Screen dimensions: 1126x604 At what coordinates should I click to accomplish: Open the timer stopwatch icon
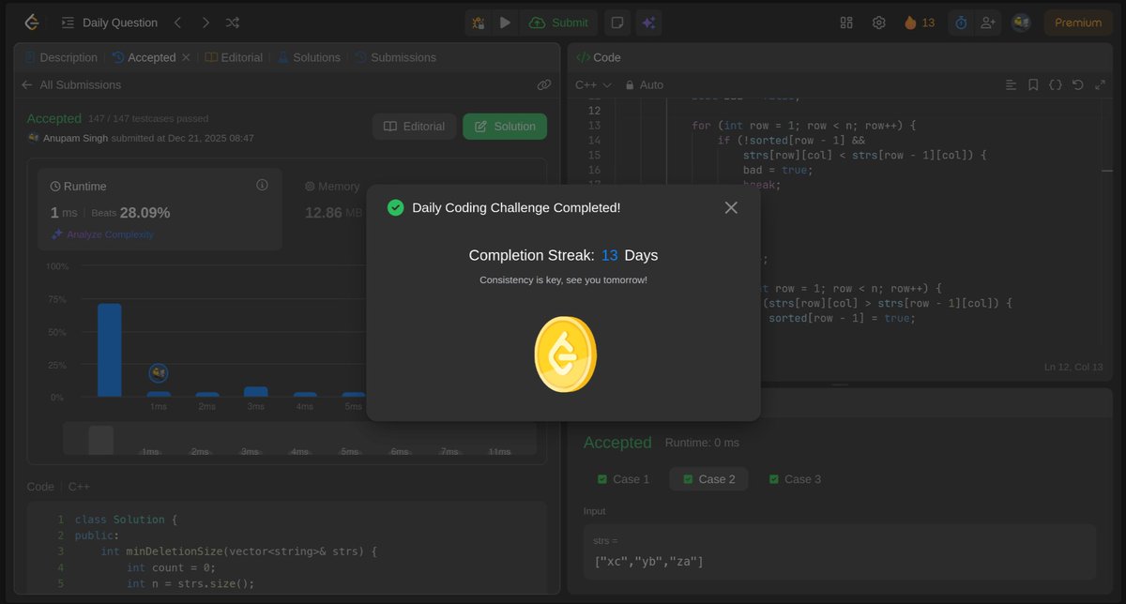[961, 23]
